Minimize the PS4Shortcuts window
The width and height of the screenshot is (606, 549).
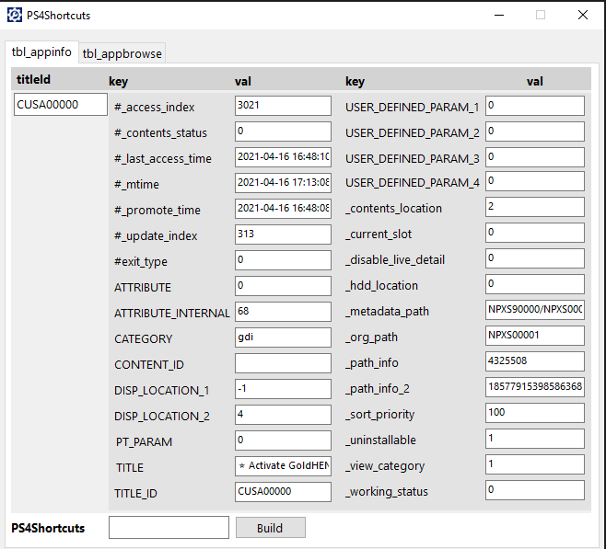[x=499, y=15]
